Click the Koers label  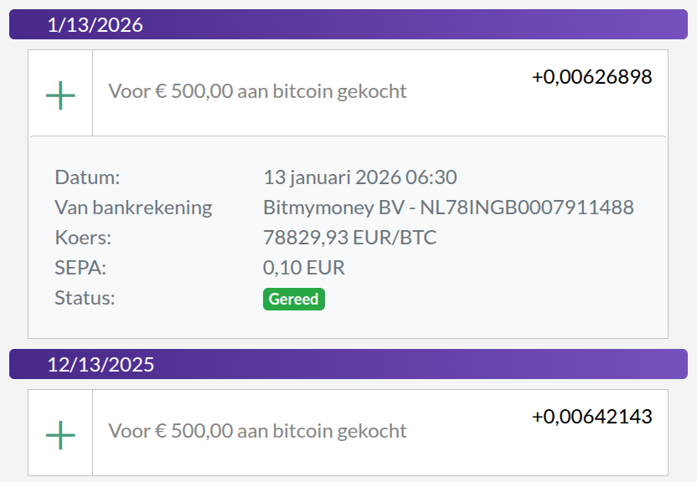pos(83,238)
